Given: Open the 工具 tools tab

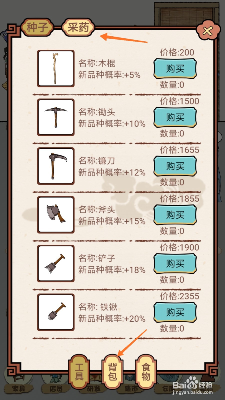Looking at the screenshot, I should [79, 372].
